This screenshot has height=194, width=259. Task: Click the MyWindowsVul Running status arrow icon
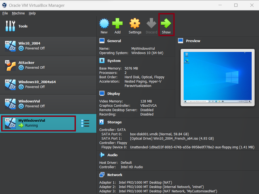pyautogui.click(x=21, y=126)
